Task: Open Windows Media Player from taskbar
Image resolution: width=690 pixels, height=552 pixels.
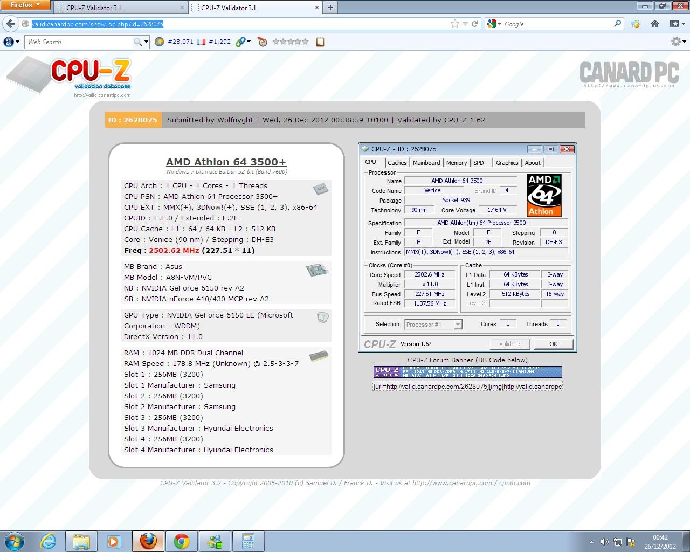Action: [114, 541]
